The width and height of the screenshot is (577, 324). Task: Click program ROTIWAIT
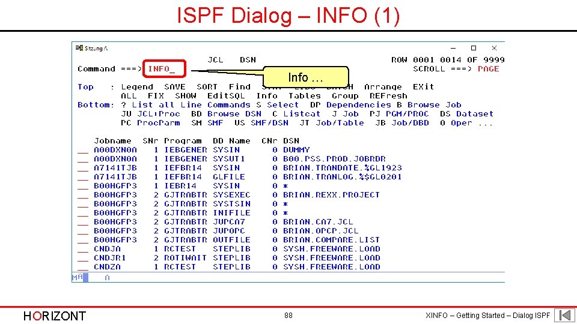tap(186, 258)
